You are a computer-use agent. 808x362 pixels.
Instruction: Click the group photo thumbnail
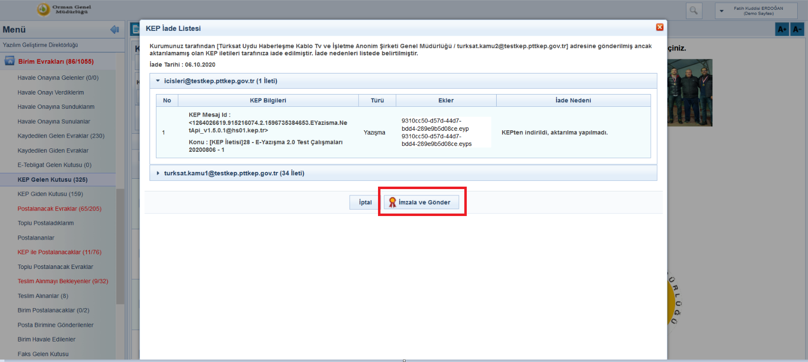(689, 93)
